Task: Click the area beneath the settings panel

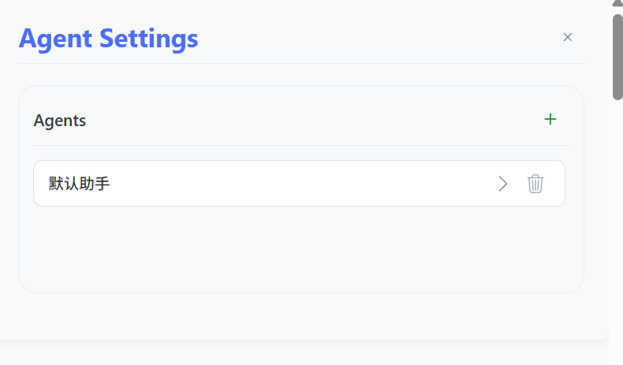Action: tap(304, 352)
